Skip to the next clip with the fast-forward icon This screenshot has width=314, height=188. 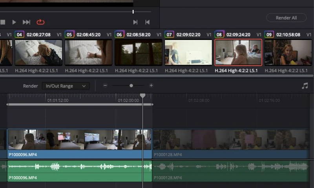(26, 22)
